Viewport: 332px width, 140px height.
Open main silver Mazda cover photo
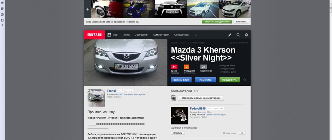coord(126,62)
